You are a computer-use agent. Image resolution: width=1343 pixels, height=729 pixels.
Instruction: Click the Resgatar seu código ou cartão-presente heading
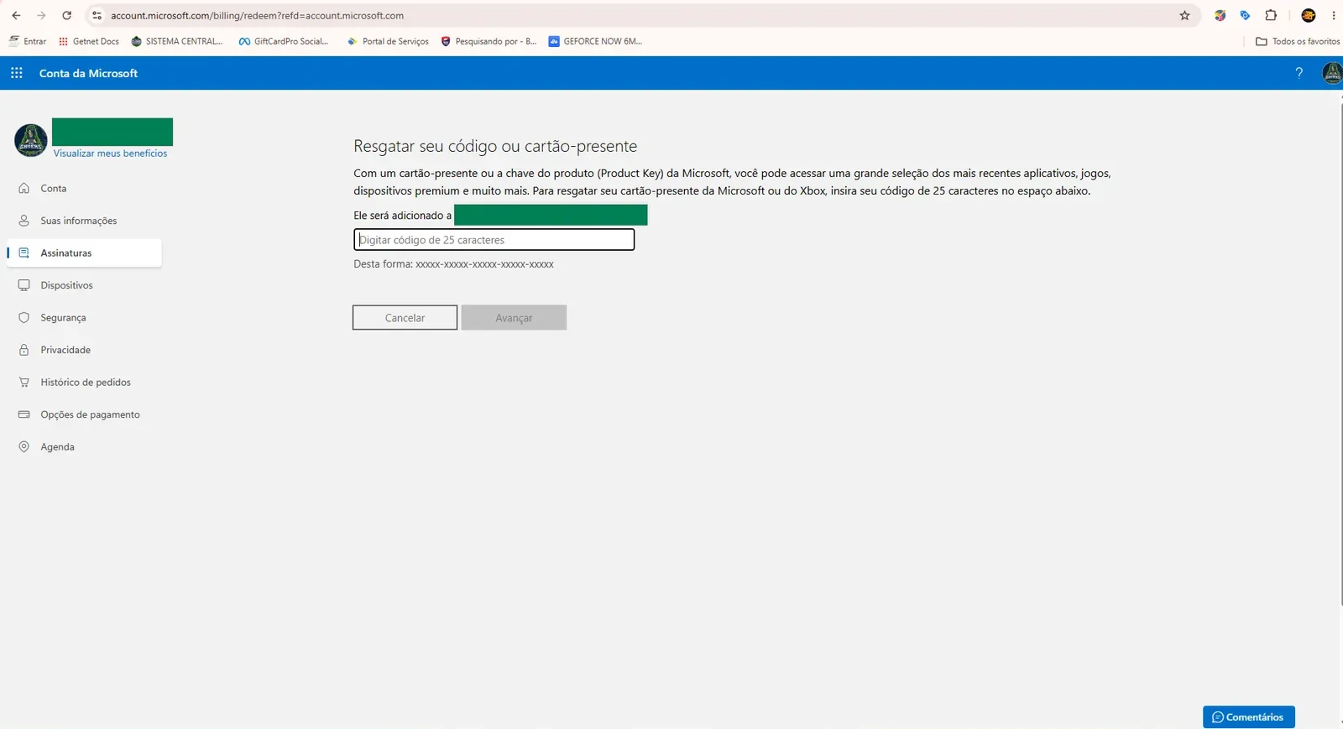495,146
